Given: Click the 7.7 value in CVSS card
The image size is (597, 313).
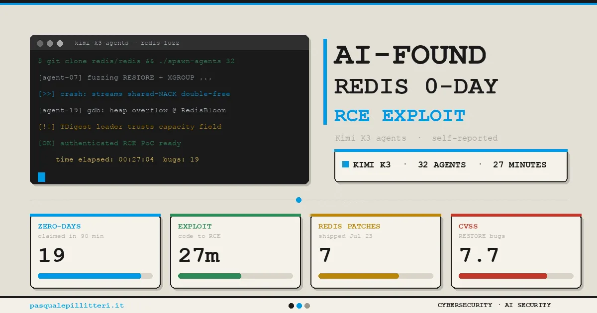Looking at the screenshot, I should tap(479, 255).
